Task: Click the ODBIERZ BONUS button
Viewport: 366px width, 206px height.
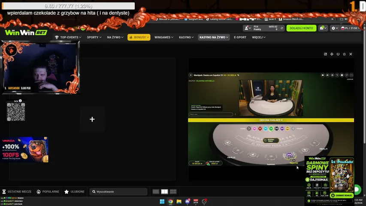Action: click(342, 195)
